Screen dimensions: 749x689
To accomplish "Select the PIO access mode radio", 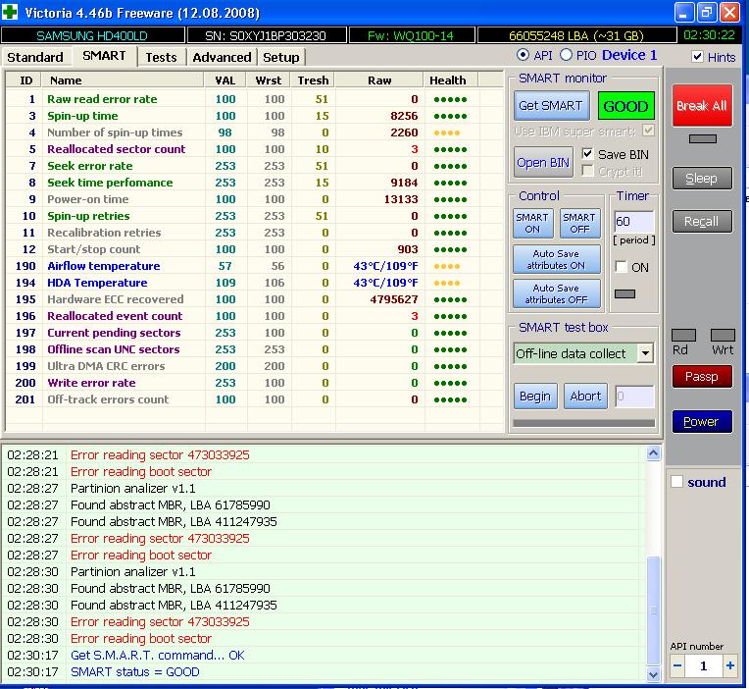I will 566,55.
